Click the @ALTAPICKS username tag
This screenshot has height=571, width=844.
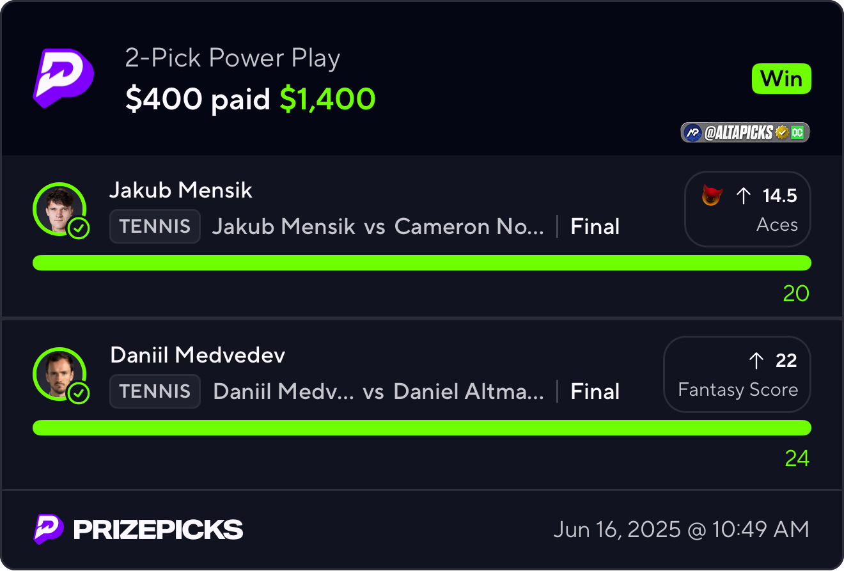click(746, 132)
